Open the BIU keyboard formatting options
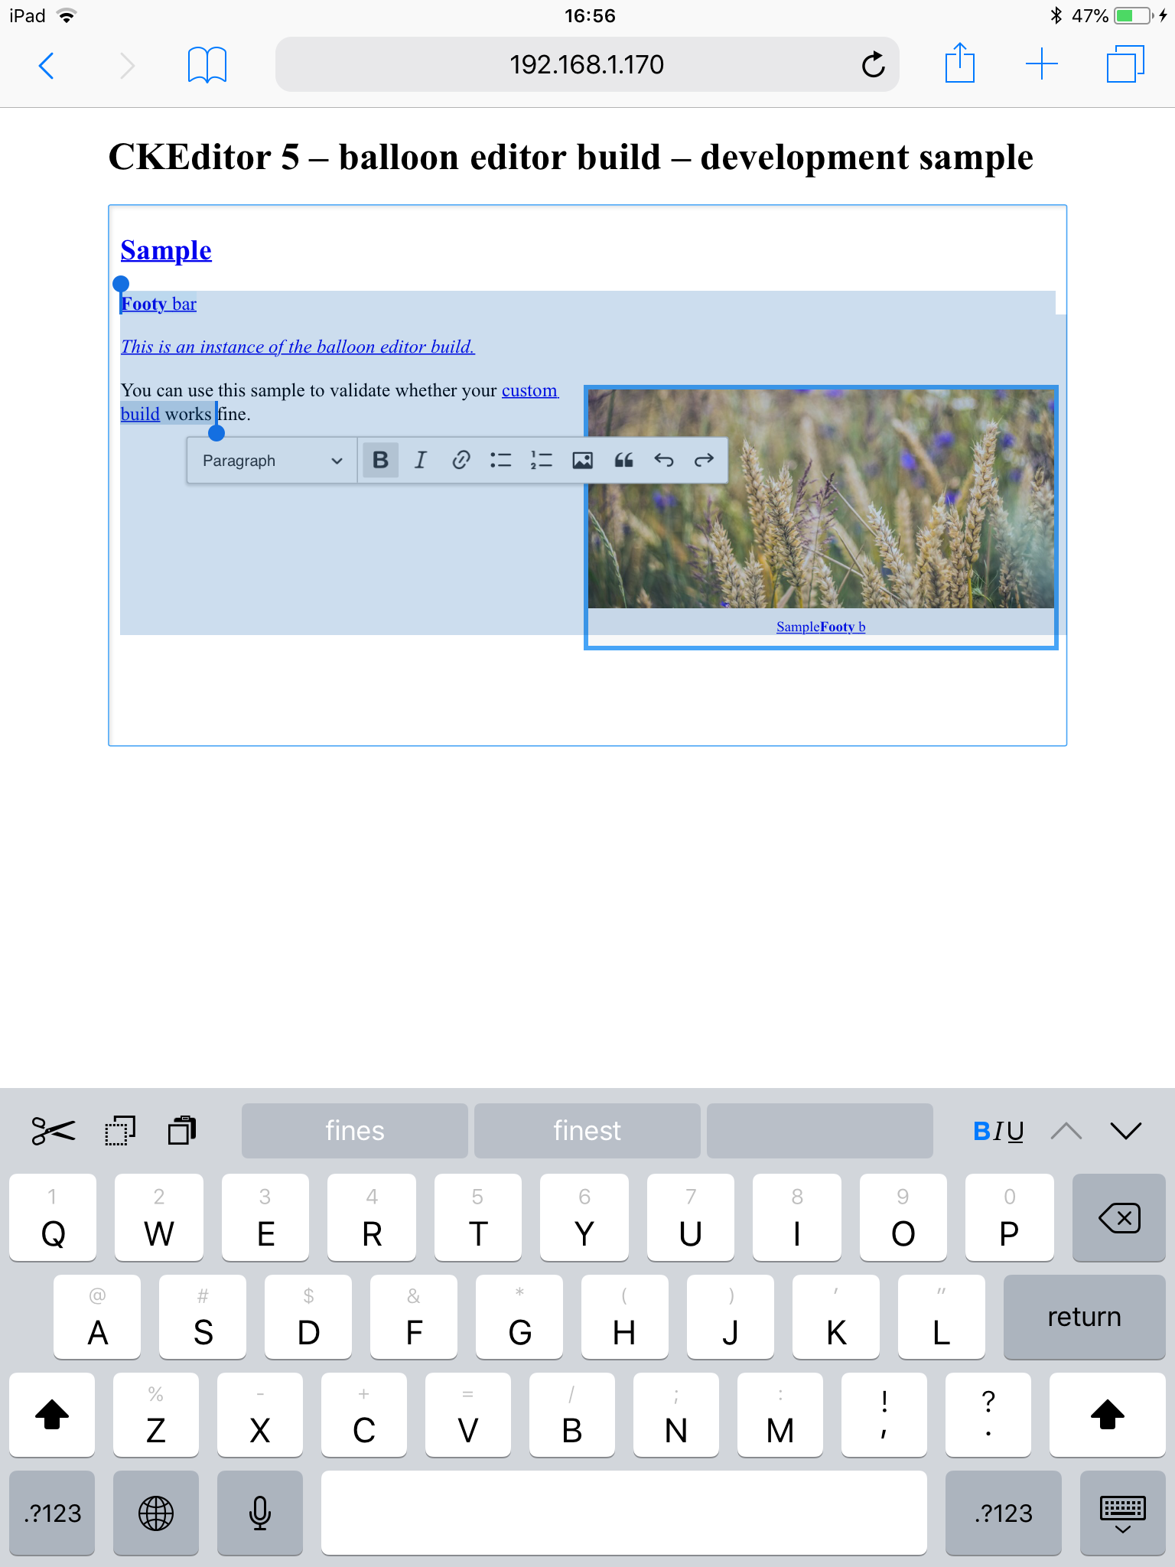The width and height of the screenshot is (1175, 1567). 998,1131
